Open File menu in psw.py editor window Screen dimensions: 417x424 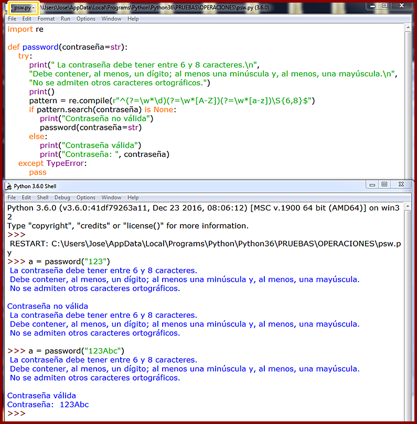click(12, 19)
